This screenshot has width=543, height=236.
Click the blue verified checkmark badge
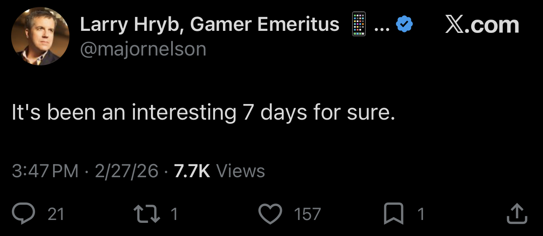pos(404,25)
